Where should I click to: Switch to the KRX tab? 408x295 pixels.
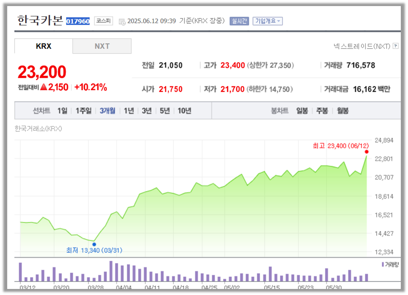coord(44,46)
